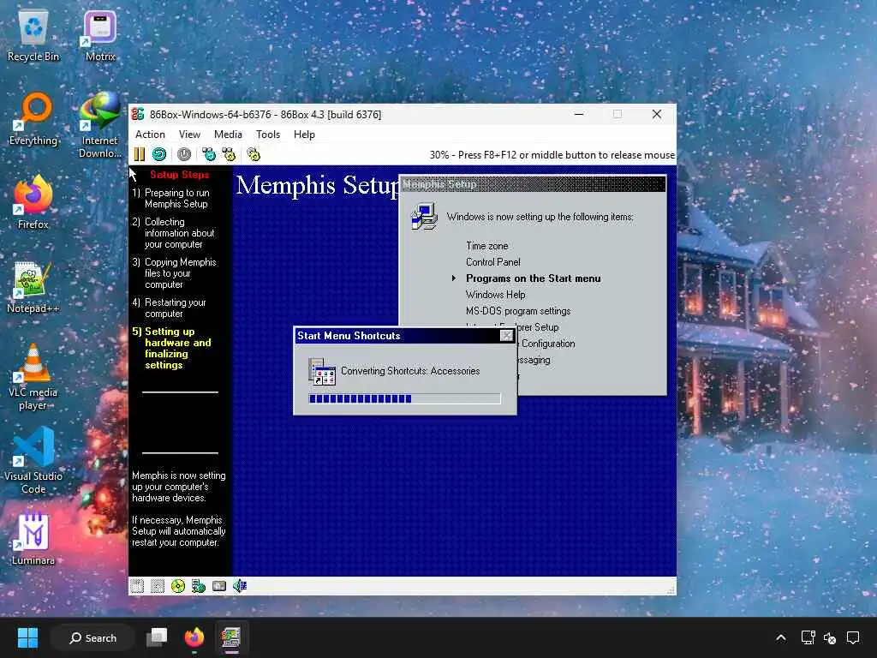This screenshot has width=877, height=658.
Task: Click the second floppy drive status icon
Action: pyautogui.click(x=158, y=586)
